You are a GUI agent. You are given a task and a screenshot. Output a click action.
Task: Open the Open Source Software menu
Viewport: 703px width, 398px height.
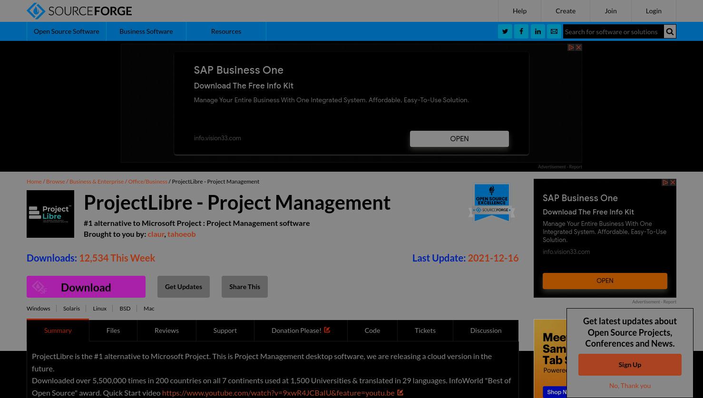pyautogui.click(x=67, y=31)
